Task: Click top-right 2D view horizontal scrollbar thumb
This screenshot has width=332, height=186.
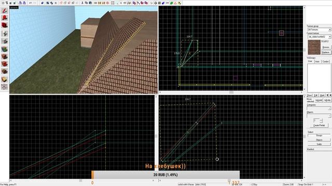Action: pos(231,92)
